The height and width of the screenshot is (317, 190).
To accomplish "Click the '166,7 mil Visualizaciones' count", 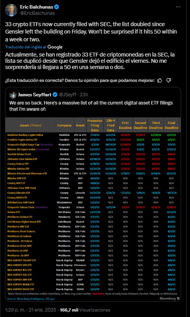I will 85,310.
